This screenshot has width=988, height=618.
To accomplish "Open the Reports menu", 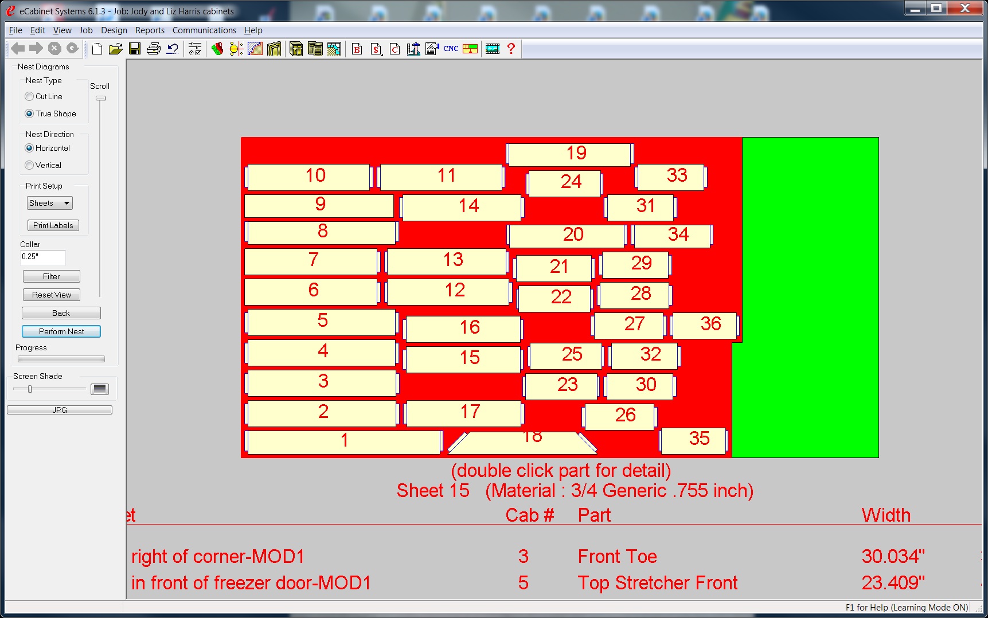I will pyautogui.click(x=150, y=30).
